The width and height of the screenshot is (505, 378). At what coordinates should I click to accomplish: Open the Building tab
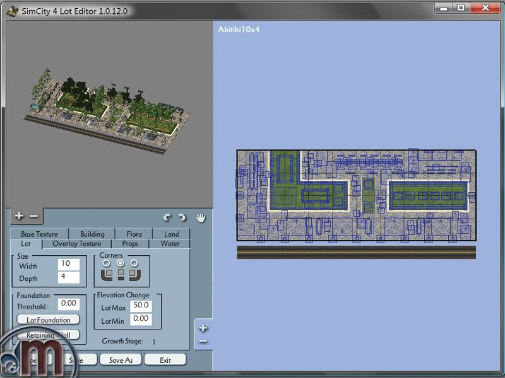[92, 234]
